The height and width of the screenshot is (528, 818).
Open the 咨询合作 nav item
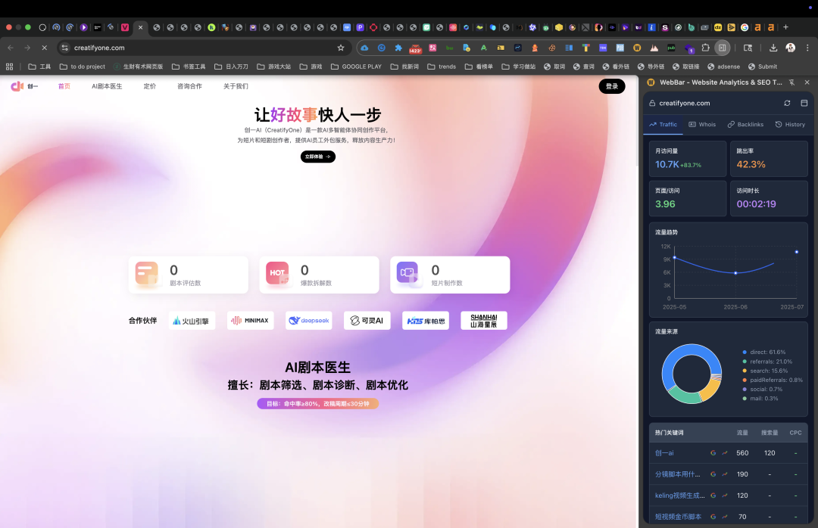189,86
